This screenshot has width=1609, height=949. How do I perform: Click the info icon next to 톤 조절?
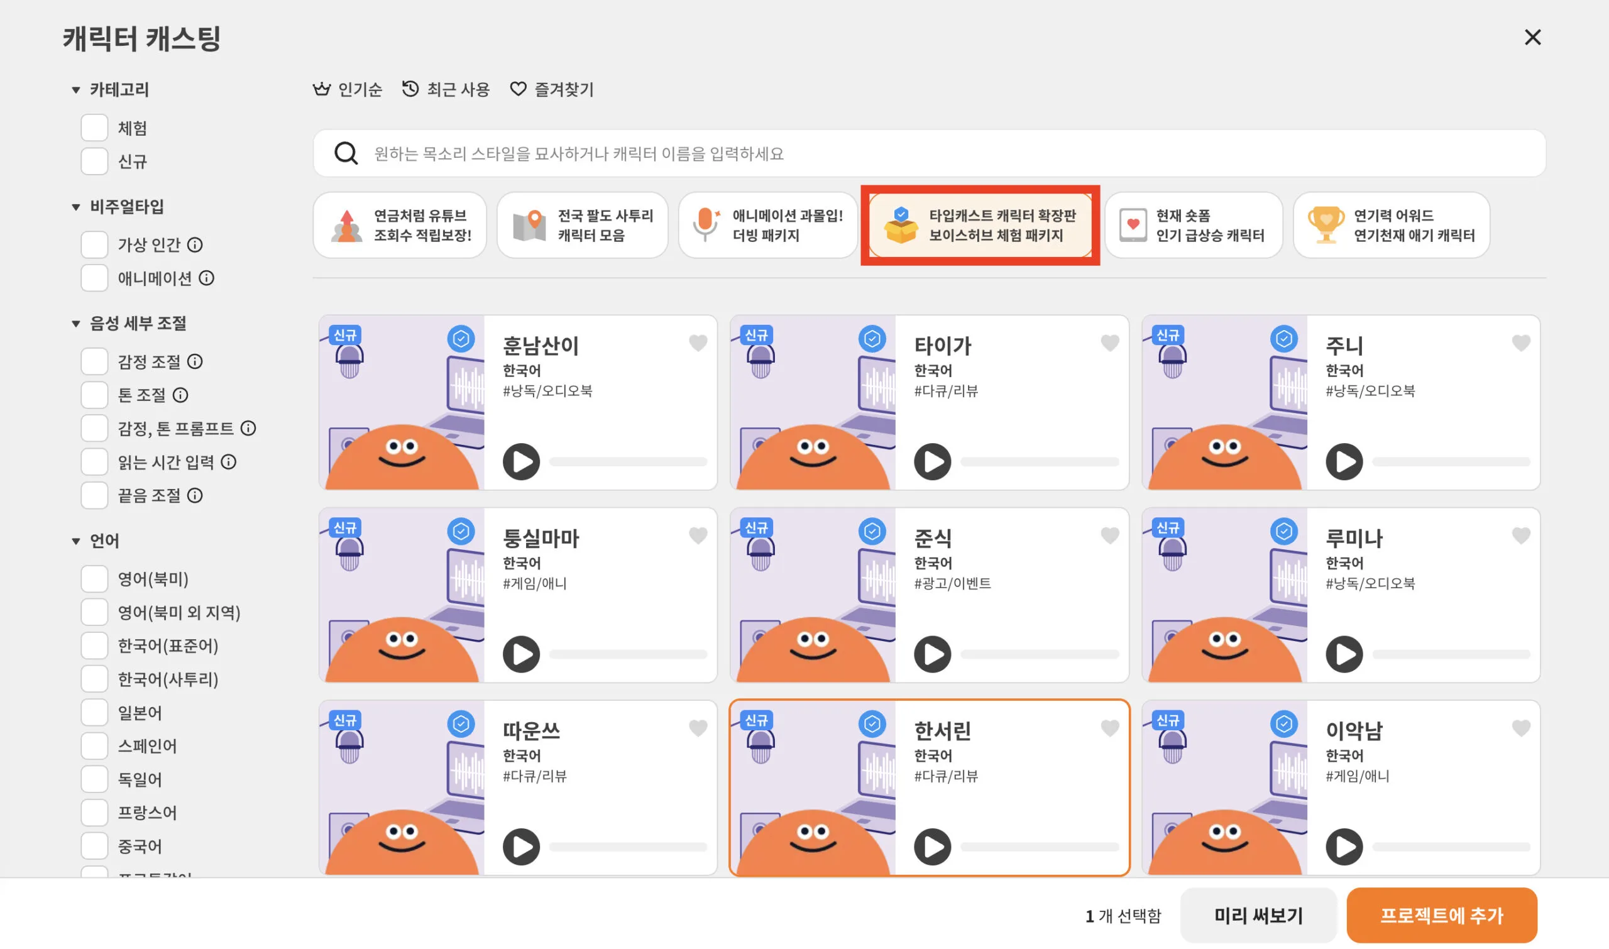click(x=180, y=395)
